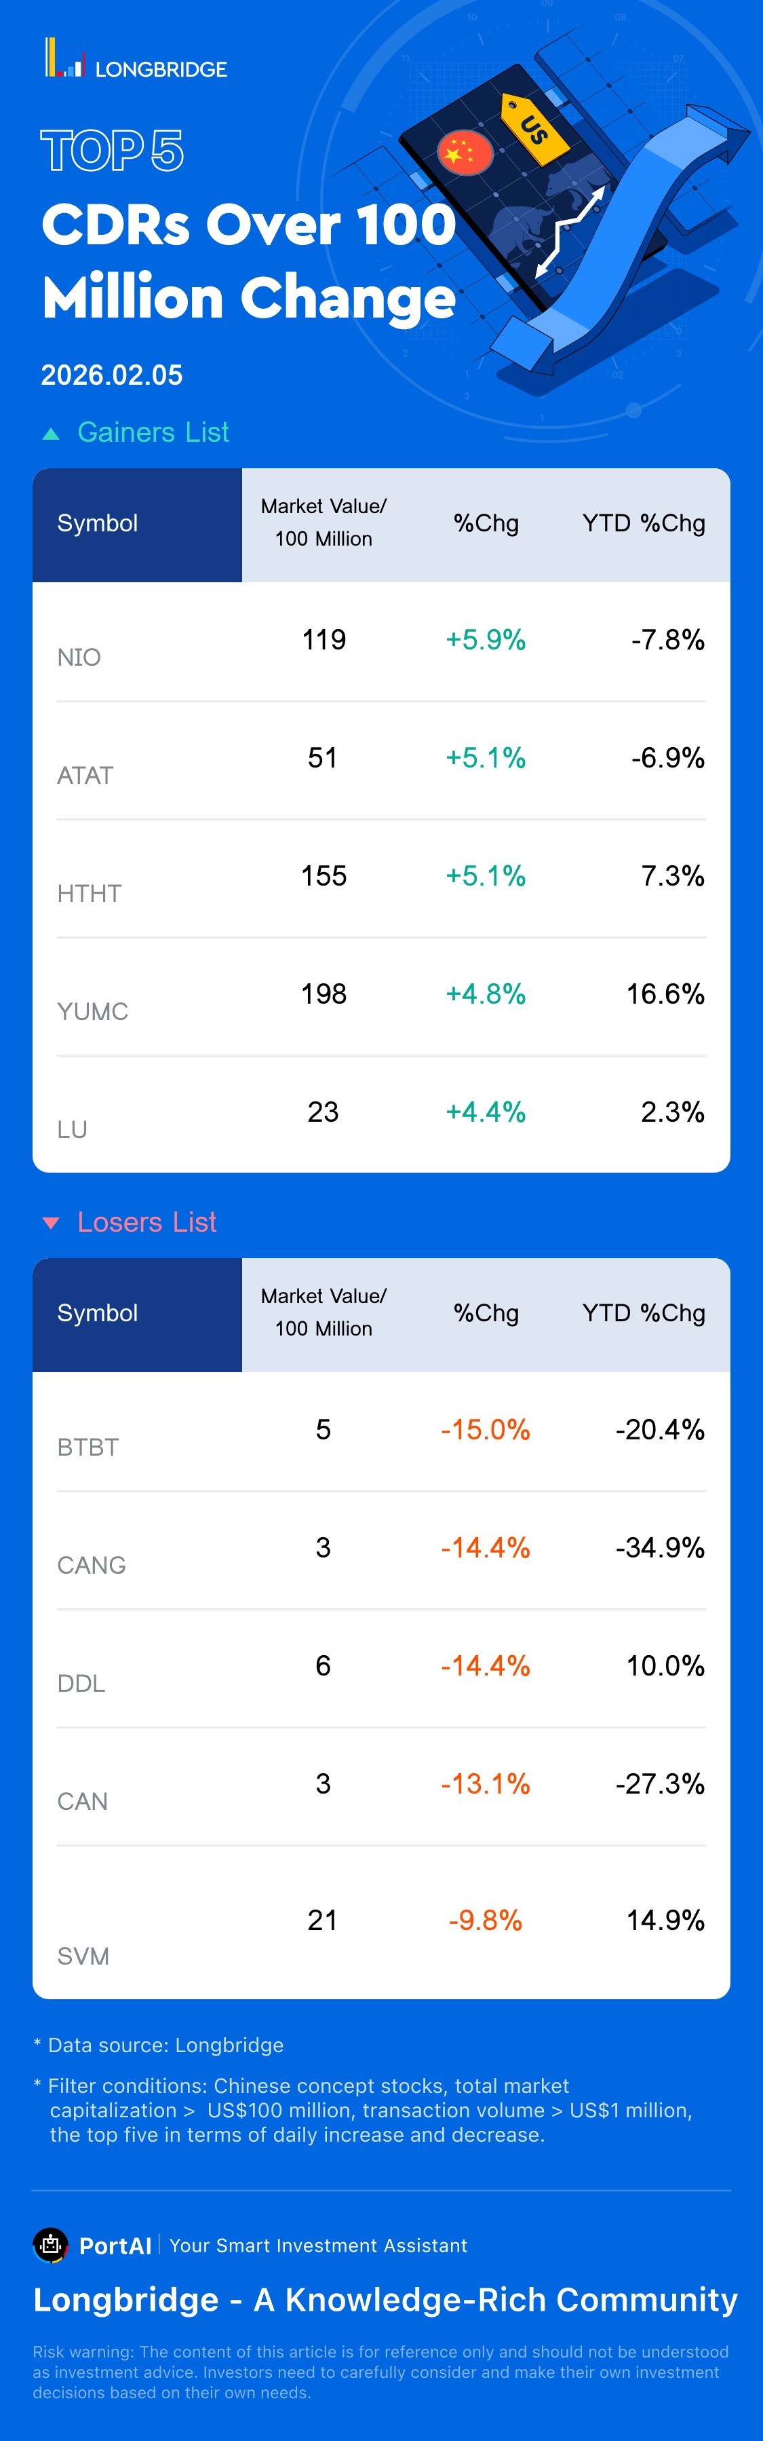Click Symbol header in gainers table
This screenshot has width=763, height=2441.
click(x=98, y=523)
